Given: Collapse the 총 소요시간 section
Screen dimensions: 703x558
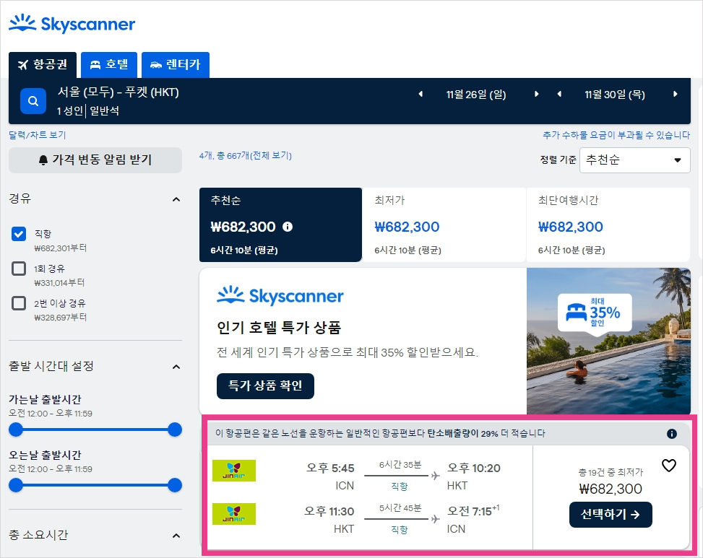Looking at the screenshot, I should (x=176, y=536).
